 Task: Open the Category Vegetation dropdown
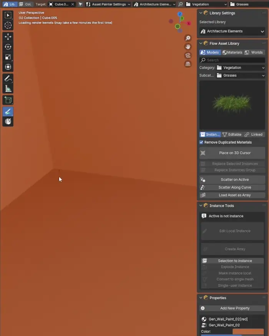(x=241, y=68)
